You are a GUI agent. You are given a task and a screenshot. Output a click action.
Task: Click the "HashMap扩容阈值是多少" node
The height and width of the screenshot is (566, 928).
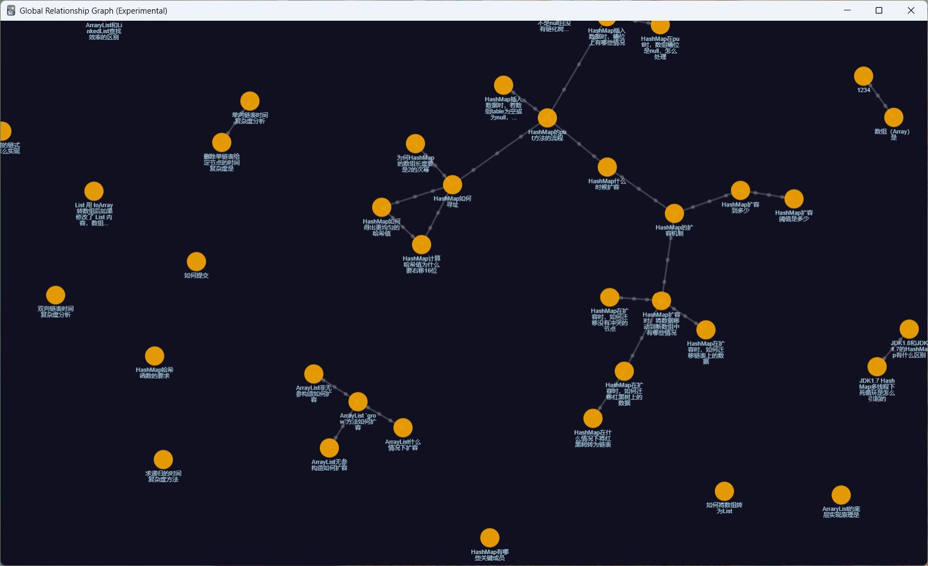[x=794, y=199]
